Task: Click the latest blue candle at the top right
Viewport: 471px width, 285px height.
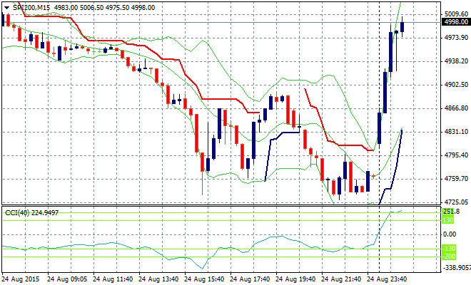Action: [x=402, y=27]
